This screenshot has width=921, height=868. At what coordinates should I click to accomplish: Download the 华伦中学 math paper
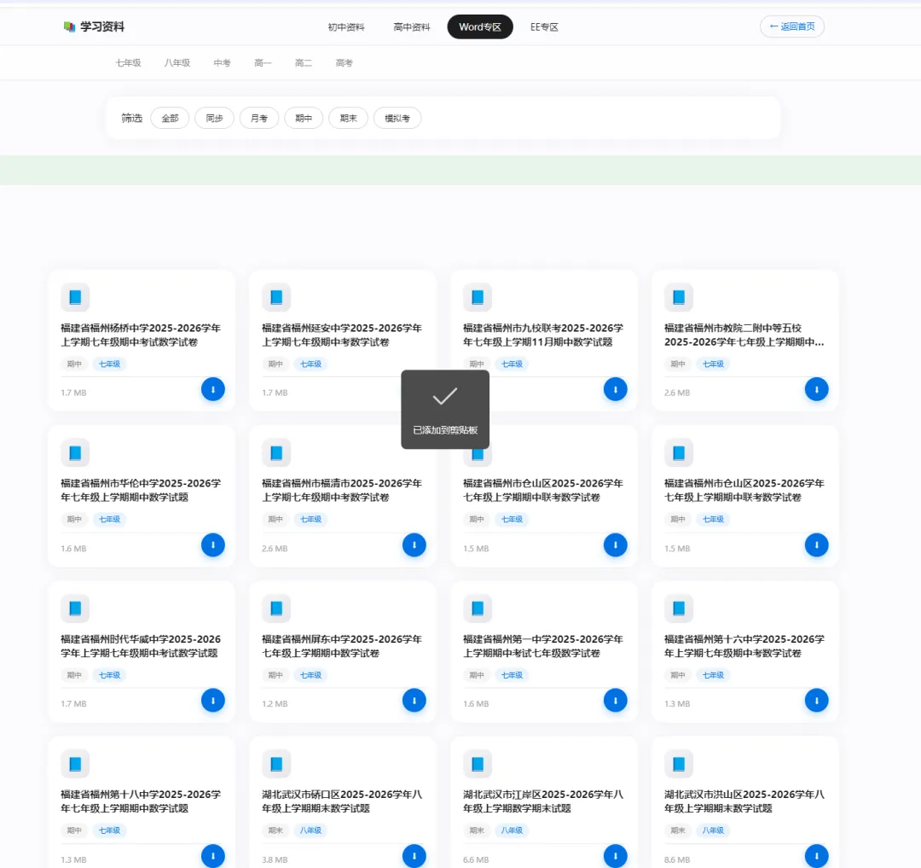pyautogui.click(x=212, y=545)
